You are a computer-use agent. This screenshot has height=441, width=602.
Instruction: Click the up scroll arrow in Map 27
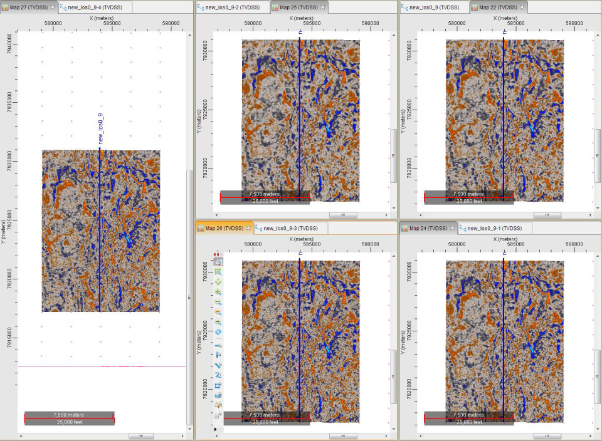pos(189,35)
